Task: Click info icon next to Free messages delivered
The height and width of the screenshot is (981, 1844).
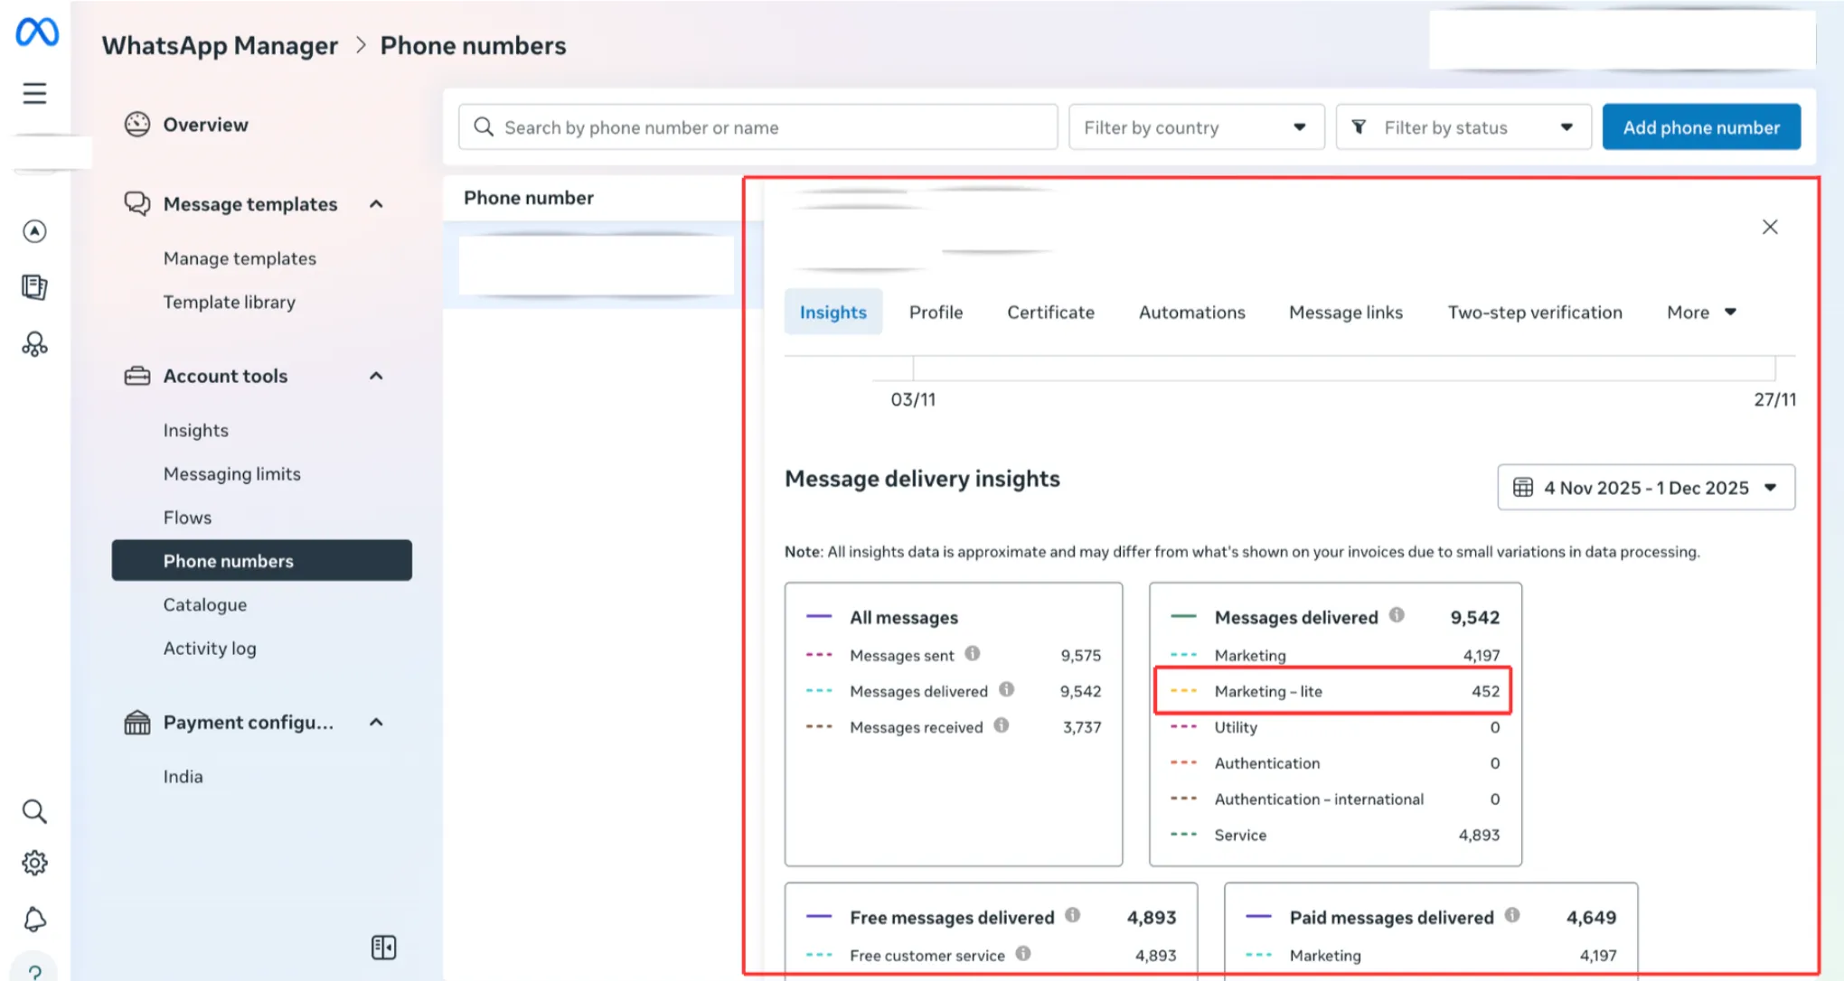Action: [x=1072, y=915]
